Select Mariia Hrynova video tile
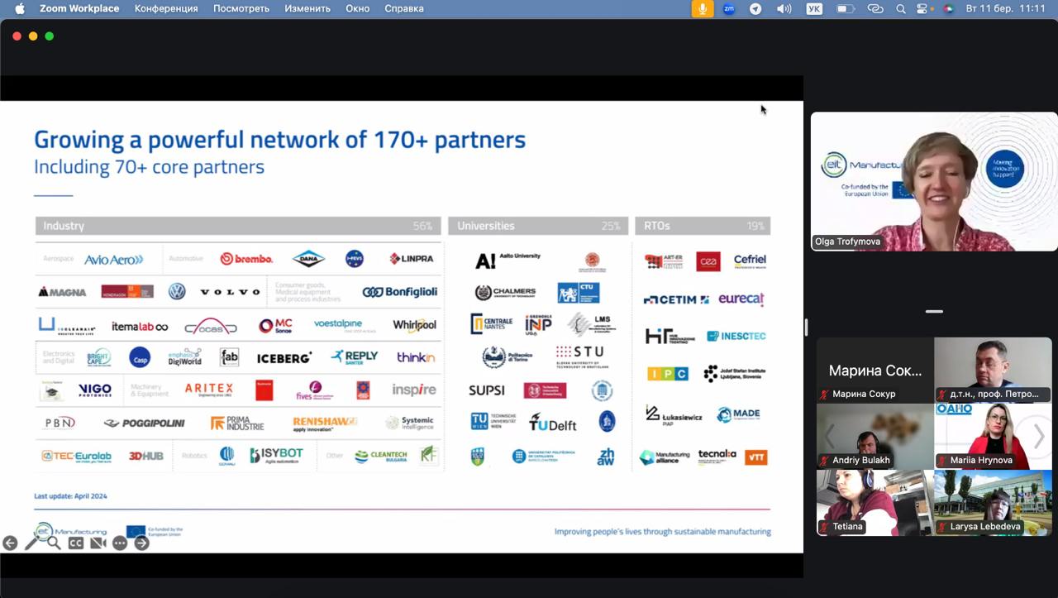Screen dimensions: 1058x598 click(993, 436)
